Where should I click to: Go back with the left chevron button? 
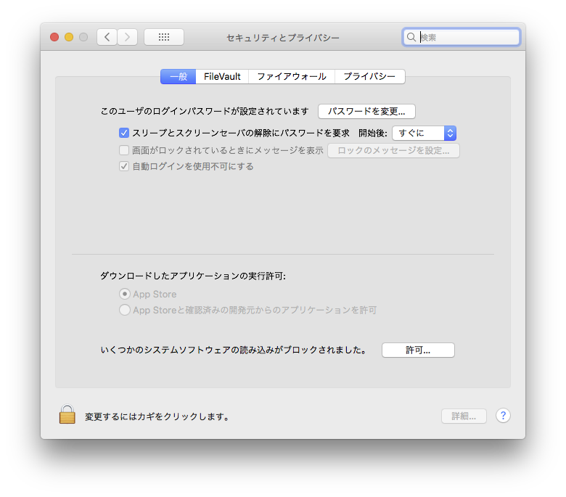point(107,37)
